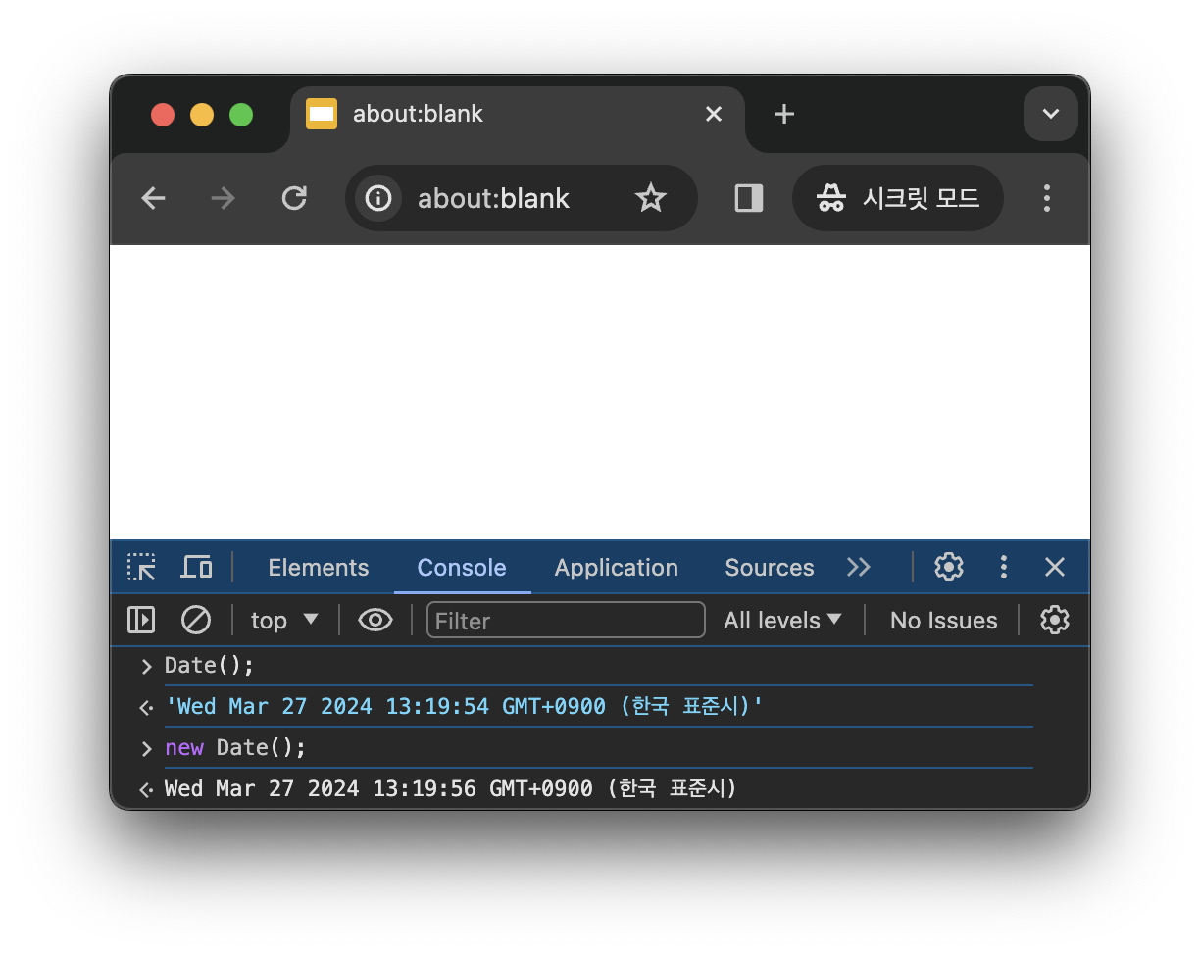Image resolution: width=1200 pixels, height=955 pixels.
Task: Close the about:blank tab
Action: [714, 114]
